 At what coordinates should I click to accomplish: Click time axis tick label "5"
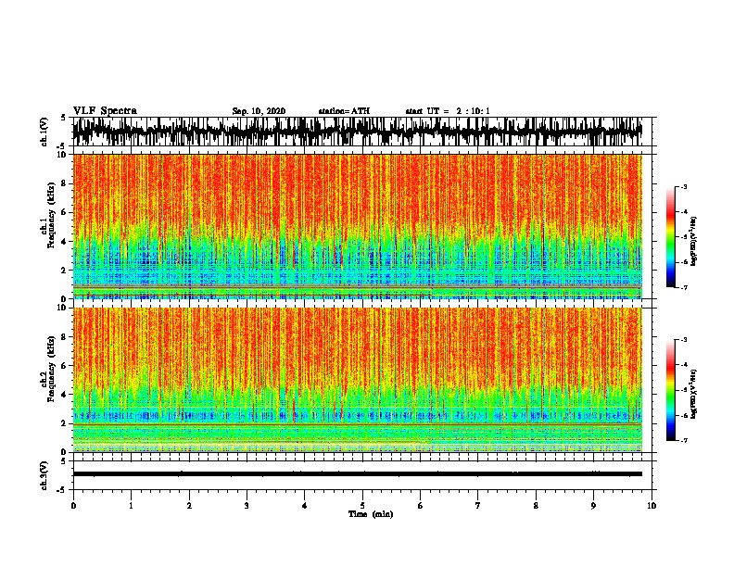(362, 506)
